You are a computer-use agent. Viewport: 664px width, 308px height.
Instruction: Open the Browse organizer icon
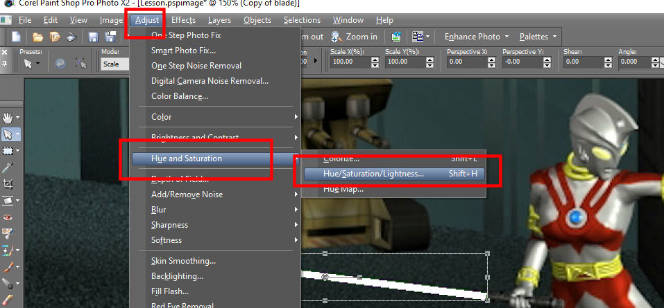pyautogui.click(x=55, y=37)
